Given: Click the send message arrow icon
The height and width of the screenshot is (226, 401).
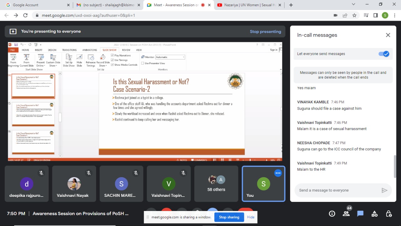Looking at the screenshot, I should pyautogui.click(x=384, y=190).
